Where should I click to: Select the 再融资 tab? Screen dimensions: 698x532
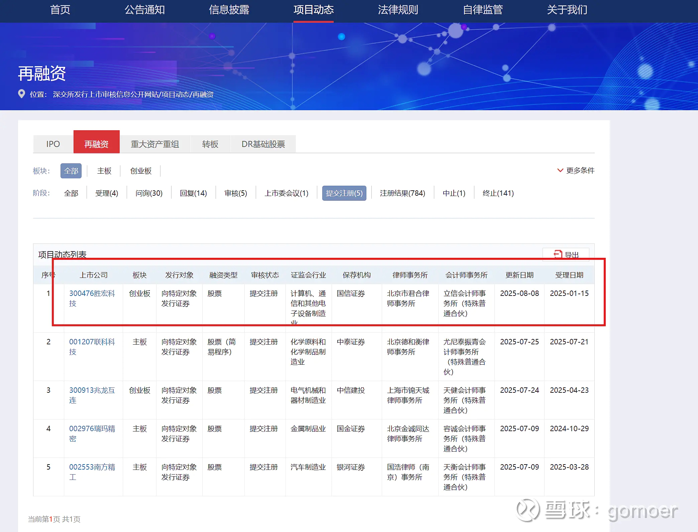[96, 142]
